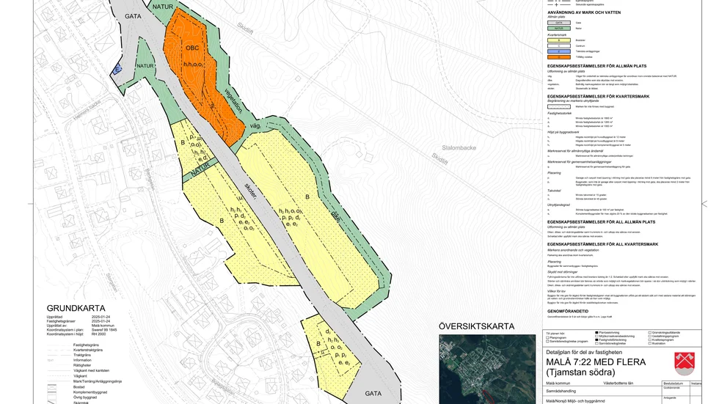The height and width of the screenshot is (404, 719).
Task: Click 'Sweref 99 1845' coordinate system value
Action: 104,330
